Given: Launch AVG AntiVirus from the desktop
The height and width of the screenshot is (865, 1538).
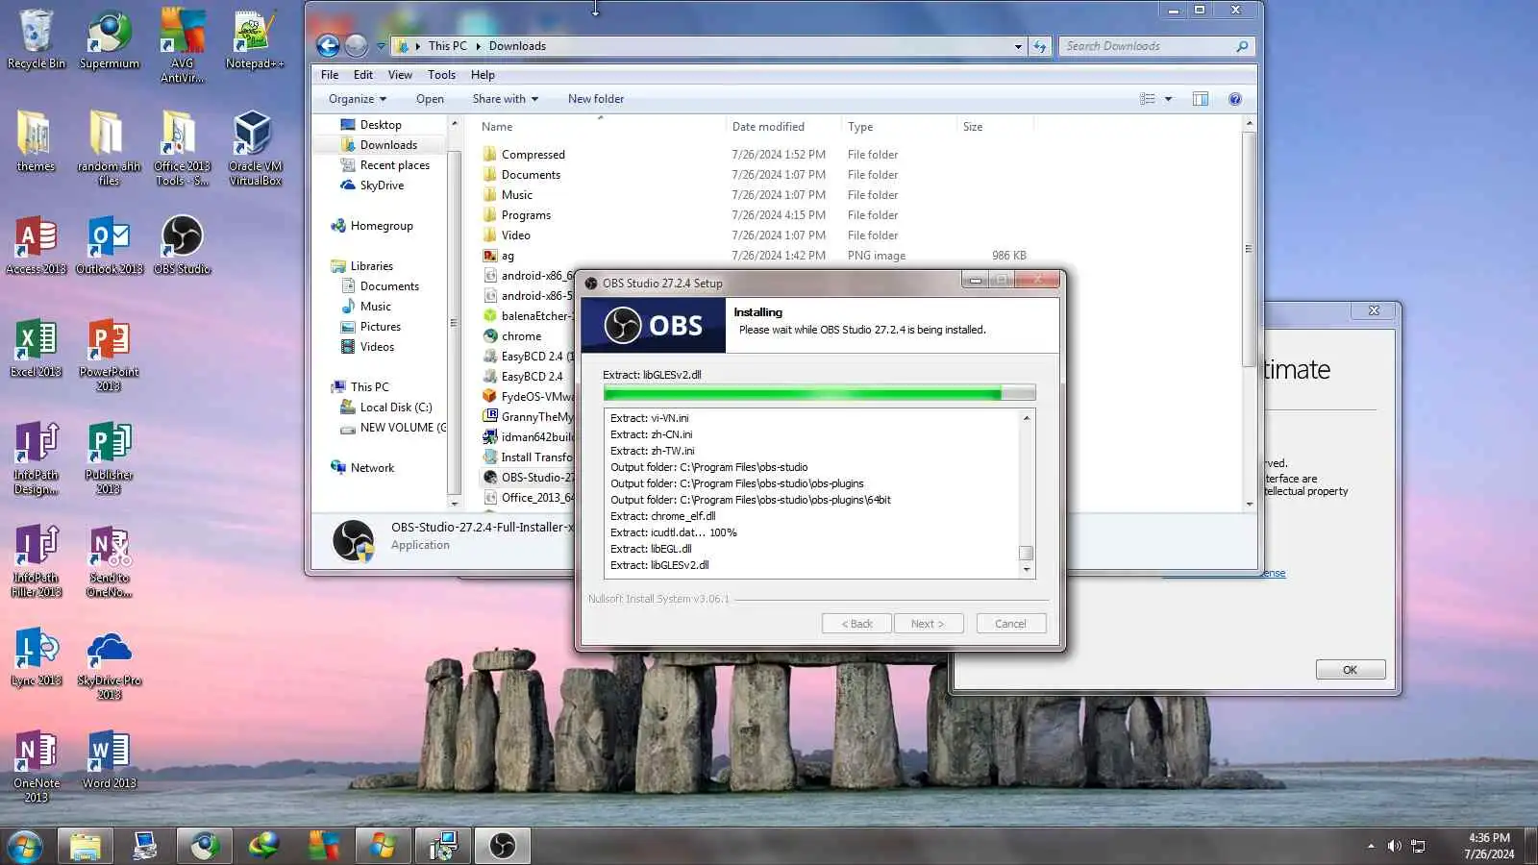Looking at the screenshot, I should 183,45.
